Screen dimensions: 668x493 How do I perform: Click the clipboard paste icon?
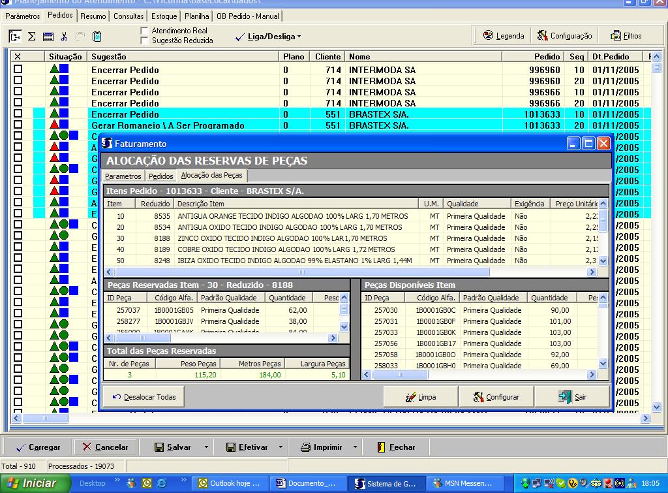(97, 37)
